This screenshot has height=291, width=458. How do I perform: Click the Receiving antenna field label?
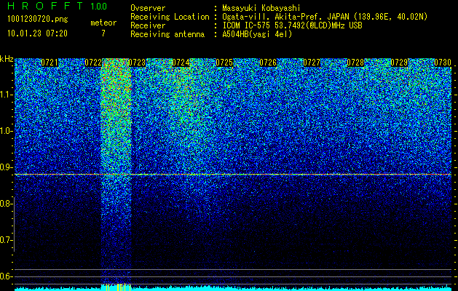[167, 34]
